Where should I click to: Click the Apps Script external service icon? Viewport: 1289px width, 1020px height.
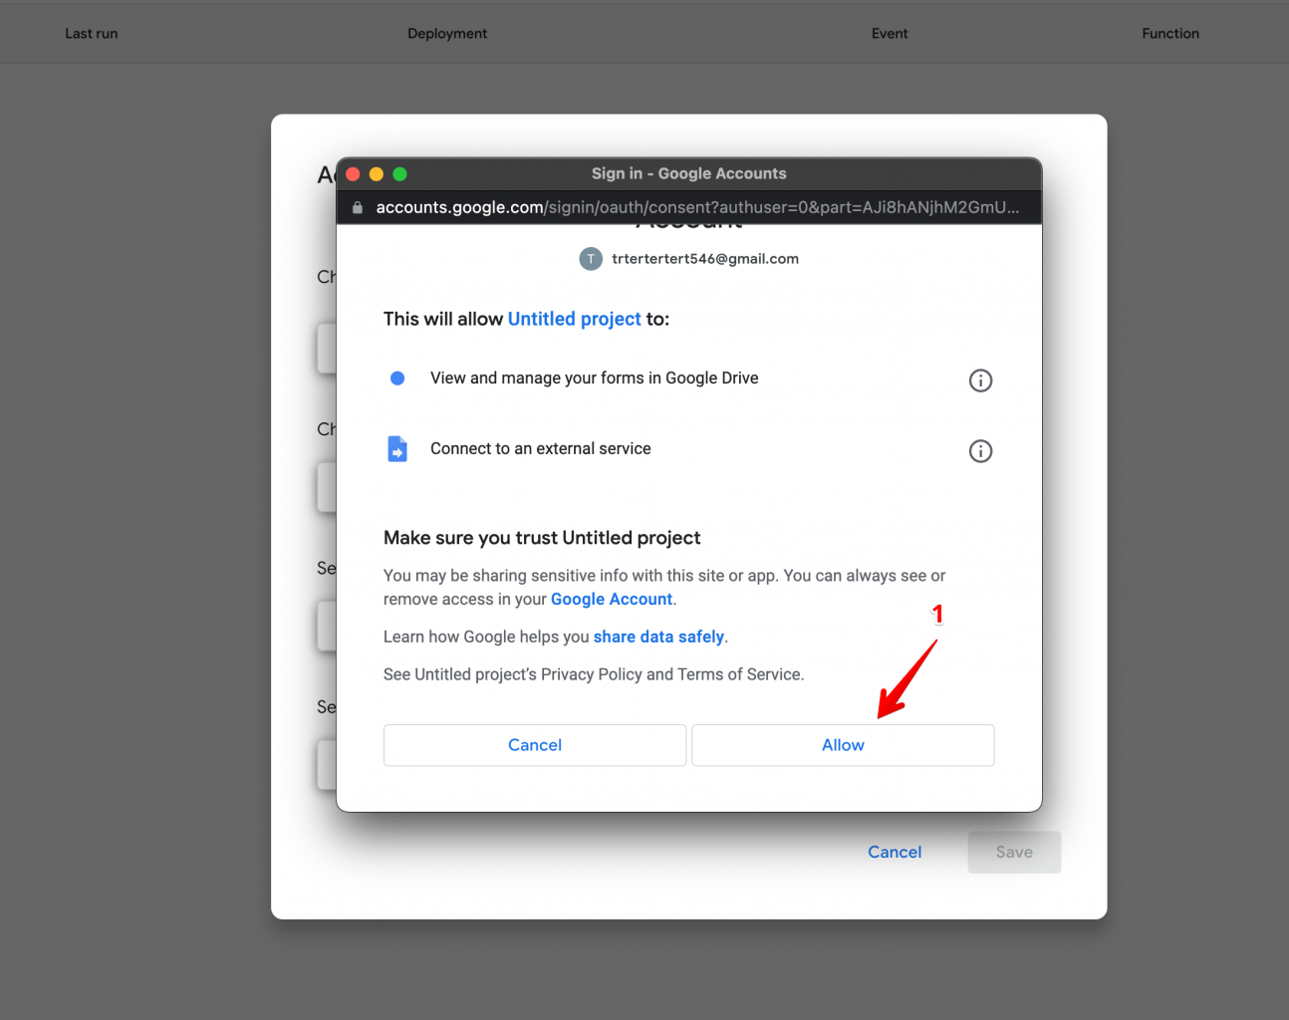(397, 449)
